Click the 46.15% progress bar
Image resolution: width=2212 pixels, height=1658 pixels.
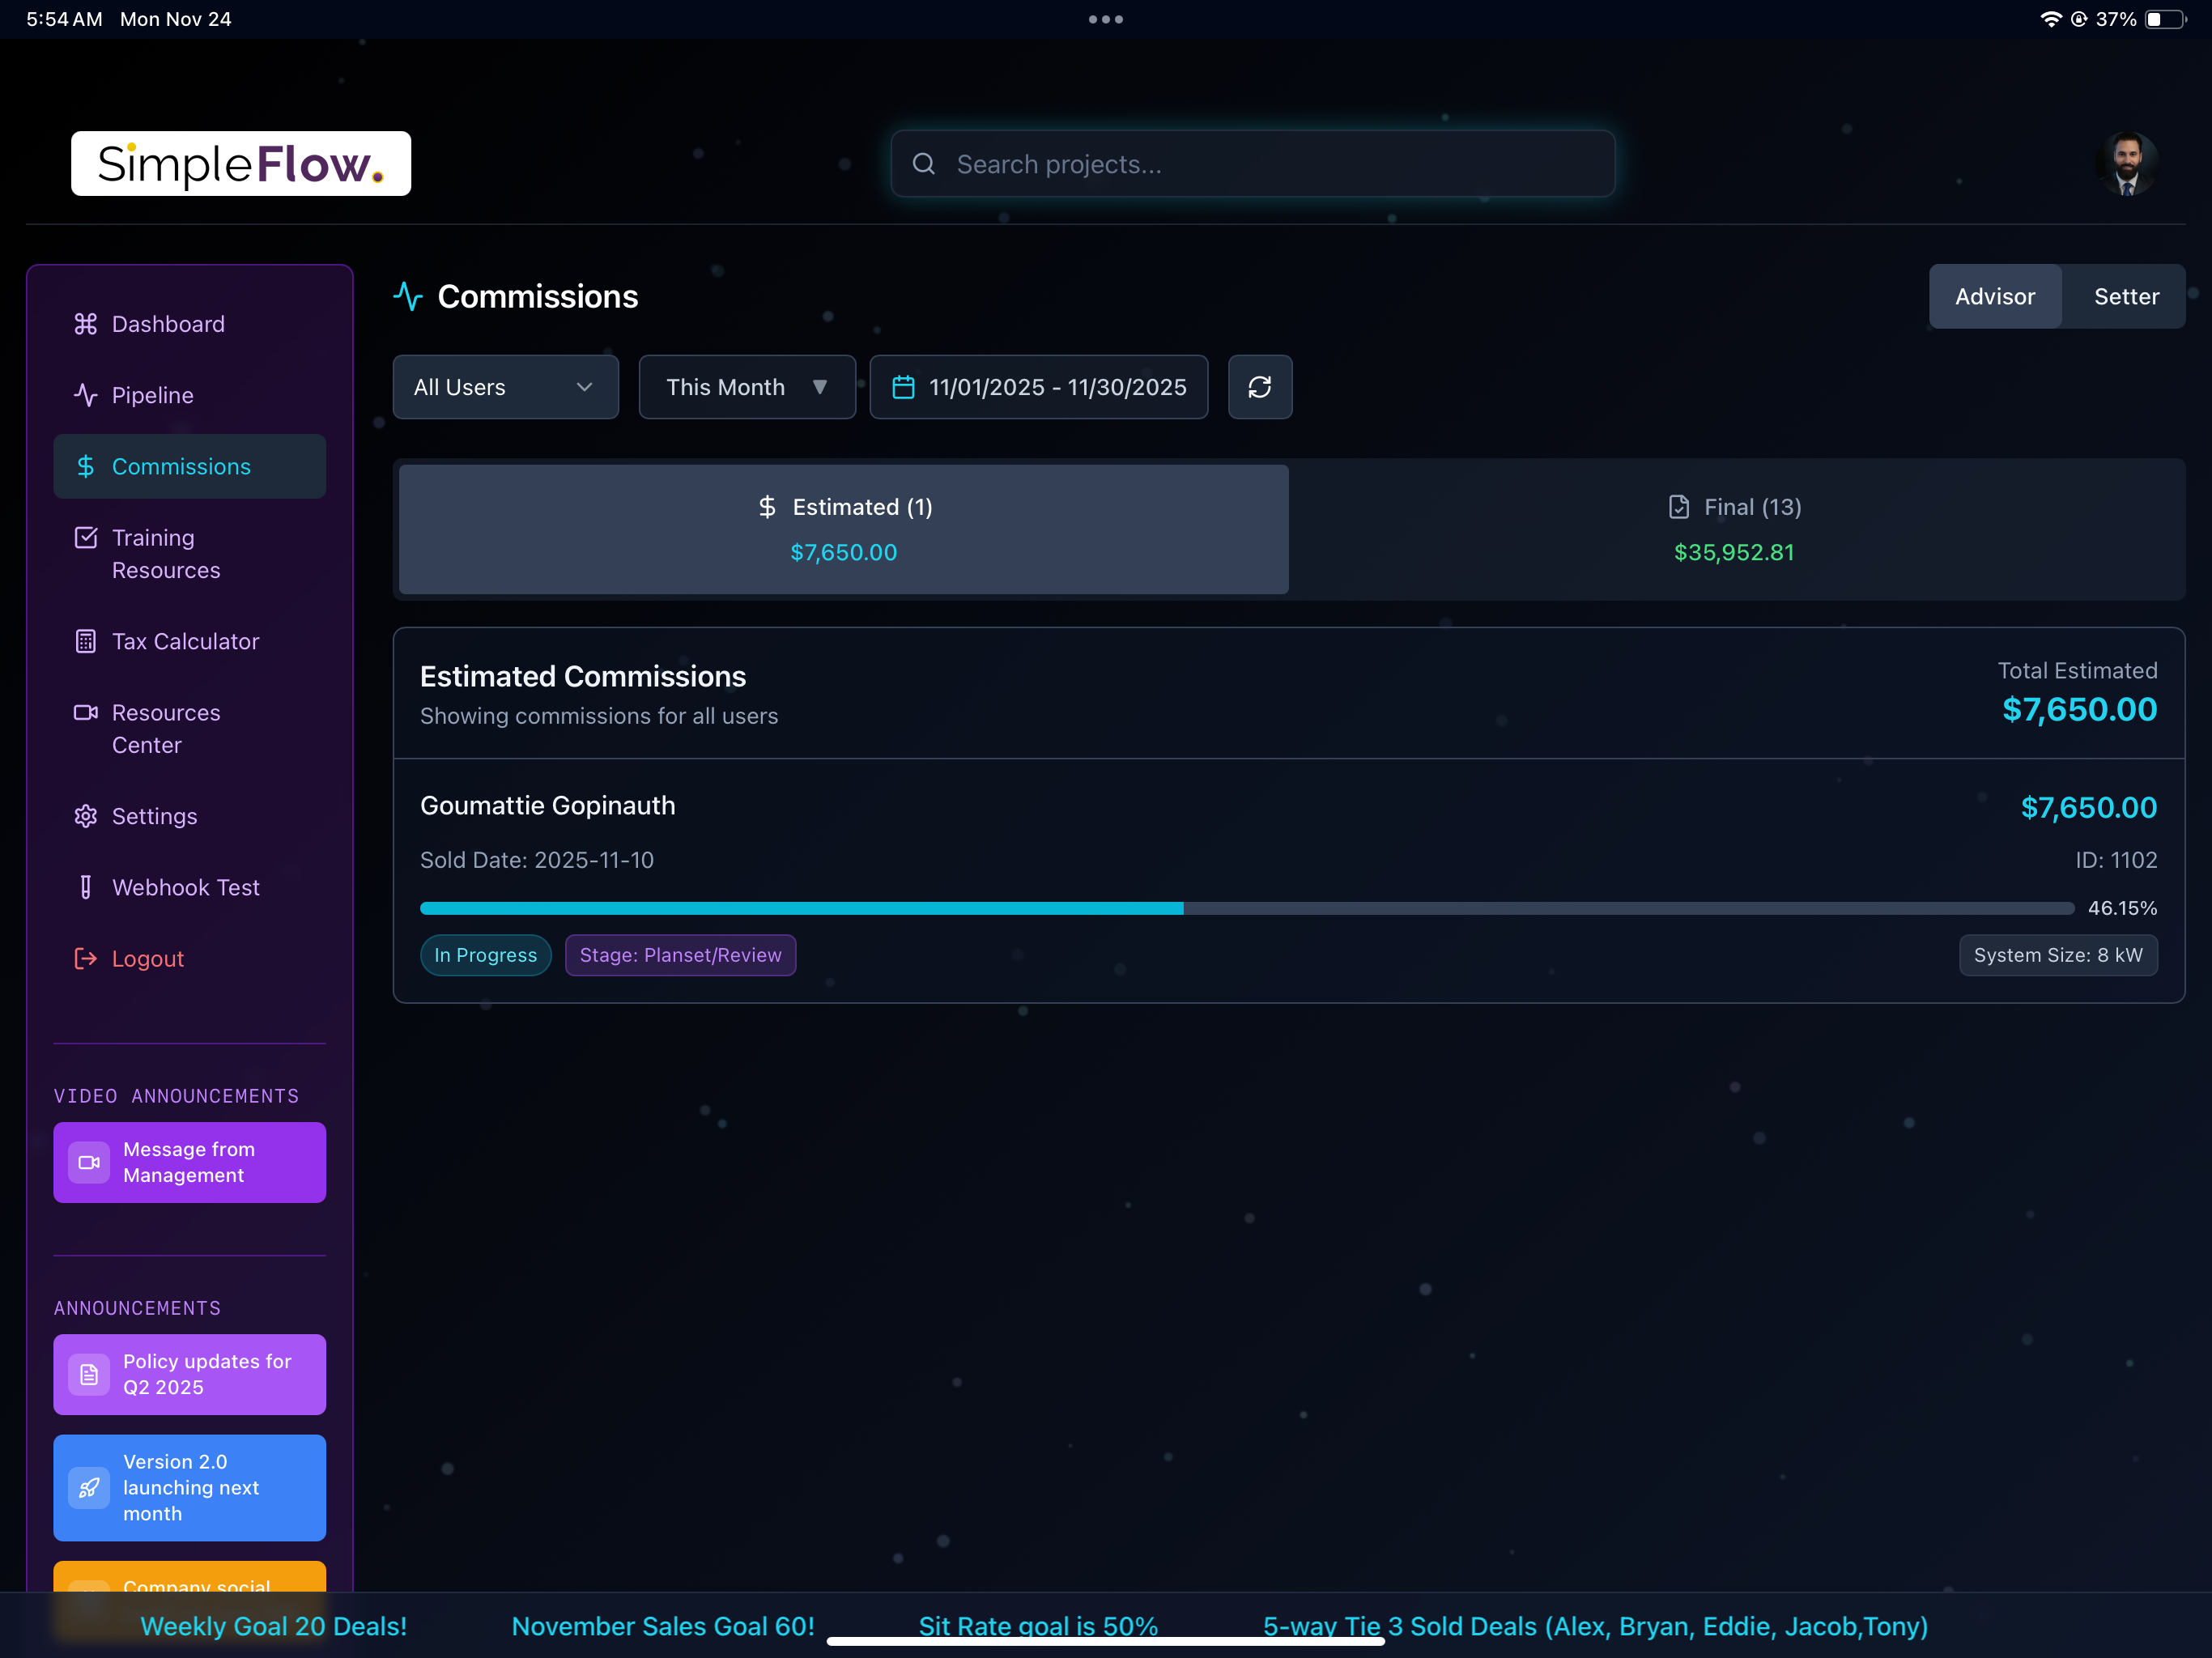pyautogui.click(x=1247, y=908)
